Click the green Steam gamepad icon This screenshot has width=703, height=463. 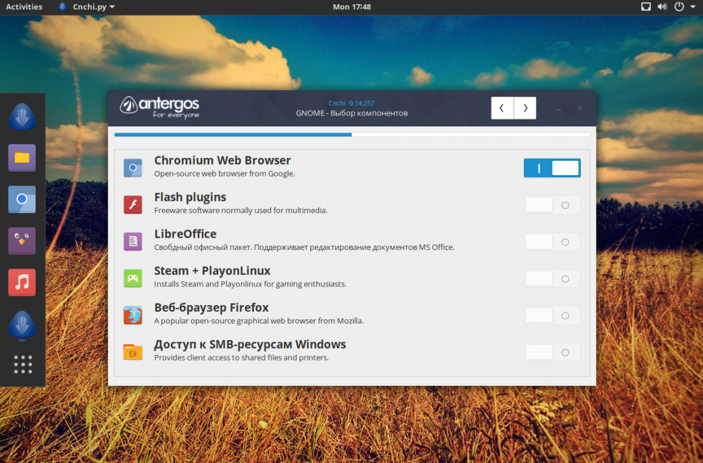[132, 278]
